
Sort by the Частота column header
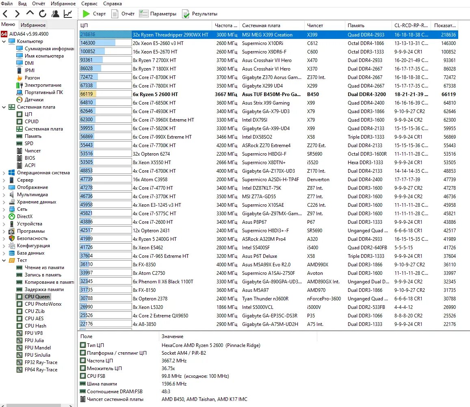pyautogui.click(x=226, y=26)
